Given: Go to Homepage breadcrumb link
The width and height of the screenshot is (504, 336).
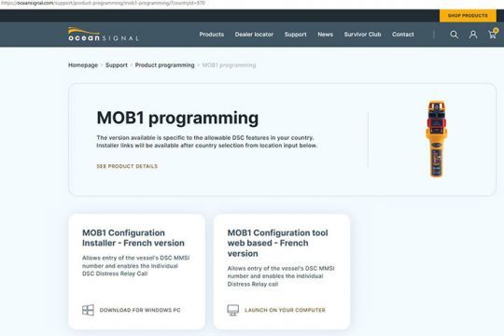Looking at the screenshot, I should point(83,65).
